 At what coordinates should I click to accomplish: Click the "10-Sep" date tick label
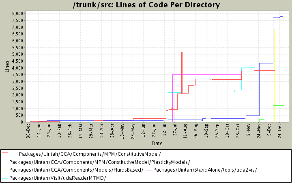(x=206, y=131)
